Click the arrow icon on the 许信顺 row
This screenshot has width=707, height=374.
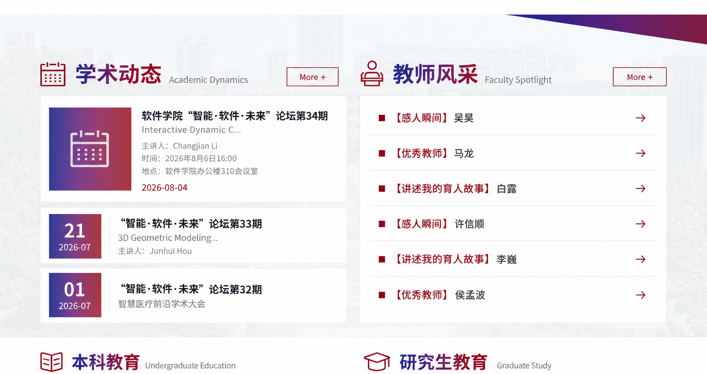point(641,224)
